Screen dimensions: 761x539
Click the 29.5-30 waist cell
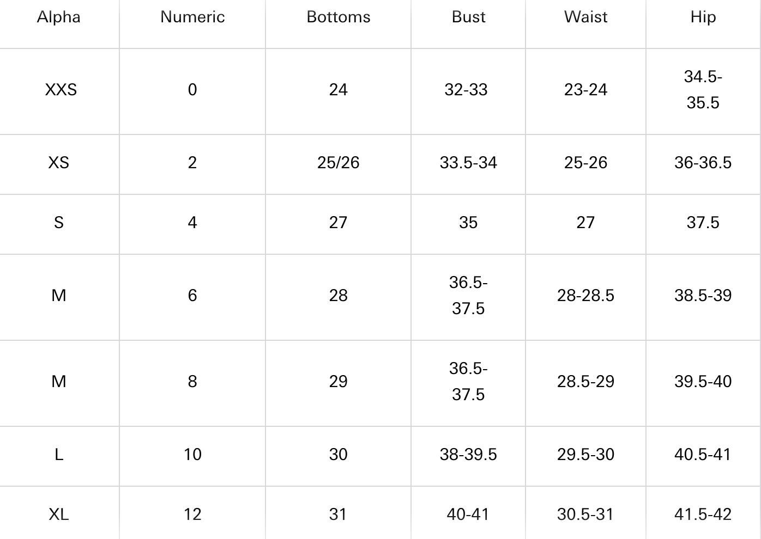pyautogui.click(x=585, y=455)
